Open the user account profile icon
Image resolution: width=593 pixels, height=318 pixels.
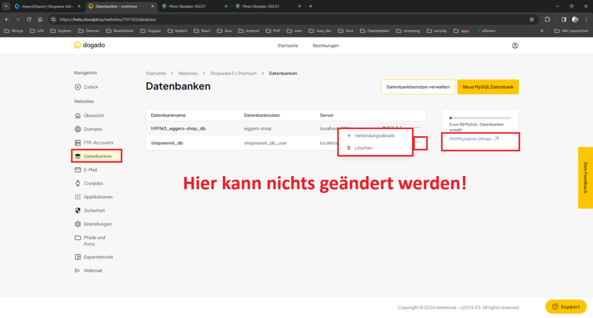tap(515, 46)
